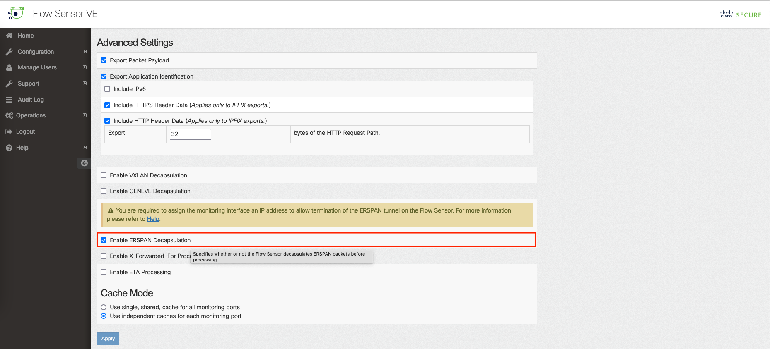This screenshot has width=770, height=349.
Task: Expand the Support submenu plus icon
Action: (x=84, y=84)
